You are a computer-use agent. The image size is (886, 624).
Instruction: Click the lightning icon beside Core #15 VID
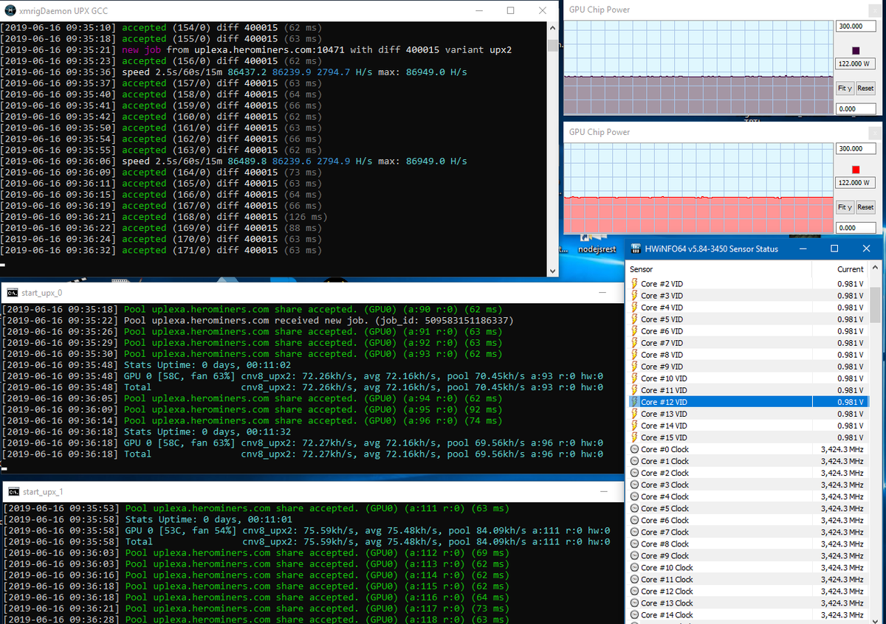[x=635, y=437]
